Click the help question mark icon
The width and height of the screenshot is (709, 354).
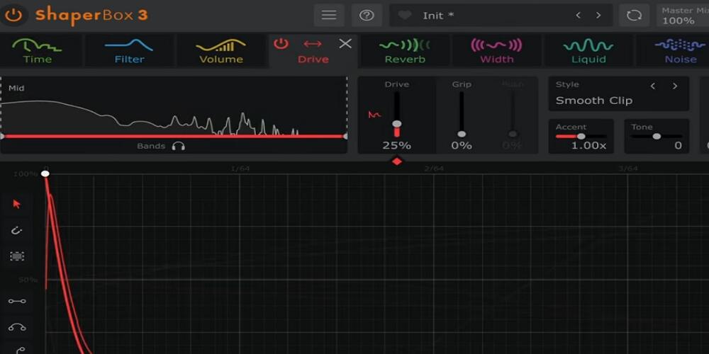(x=367, y=15)
